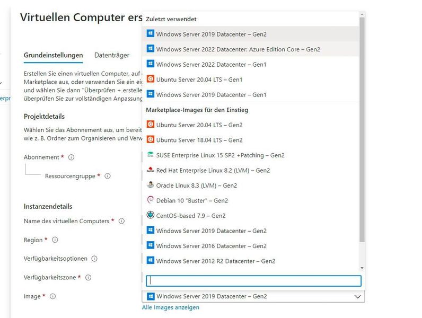Show info tooltip for Verfügbarkeitsoptionen
This screenshot has width=422, height=318.
pos(94,259)
